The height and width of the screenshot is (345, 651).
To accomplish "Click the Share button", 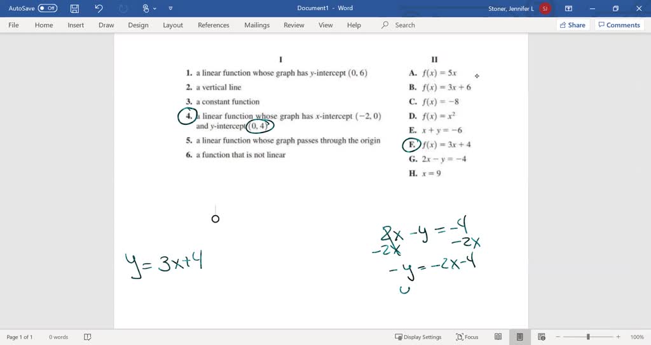I will click(x=573, y=25).
